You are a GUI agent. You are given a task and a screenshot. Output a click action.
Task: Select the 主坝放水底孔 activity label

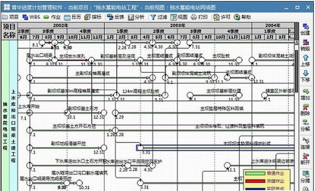(72, 56)
